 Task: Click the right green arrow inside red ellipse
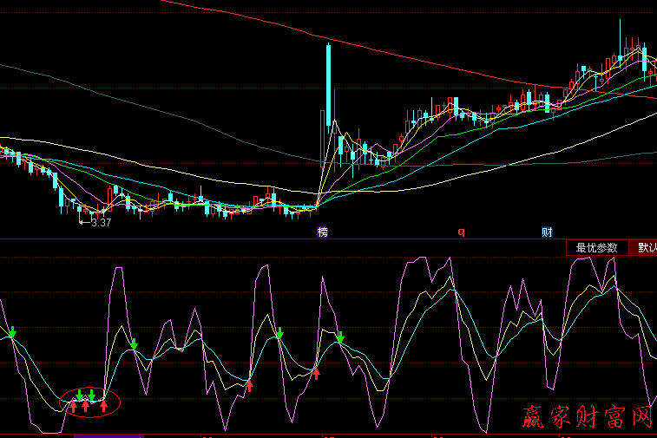pyautogui.click(x=92, y=395)
